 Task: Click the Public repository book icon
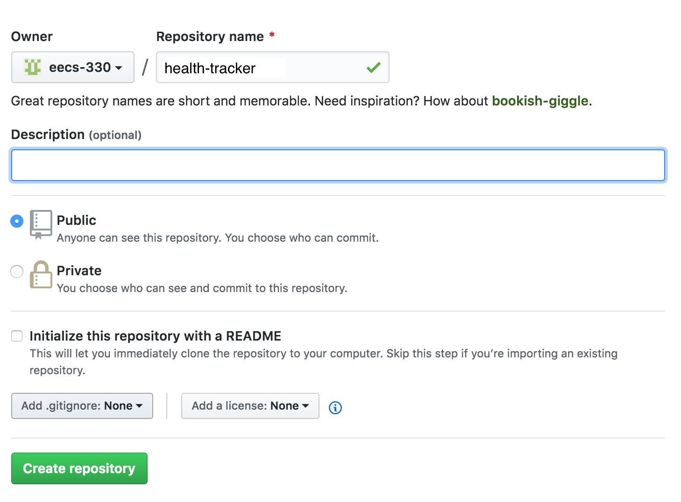click(x=41, y=224)
